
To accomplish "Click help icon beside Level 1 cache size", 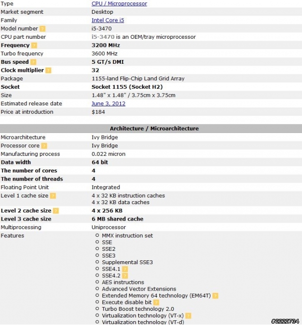I will pyautogui.click(x=53, y=196).
